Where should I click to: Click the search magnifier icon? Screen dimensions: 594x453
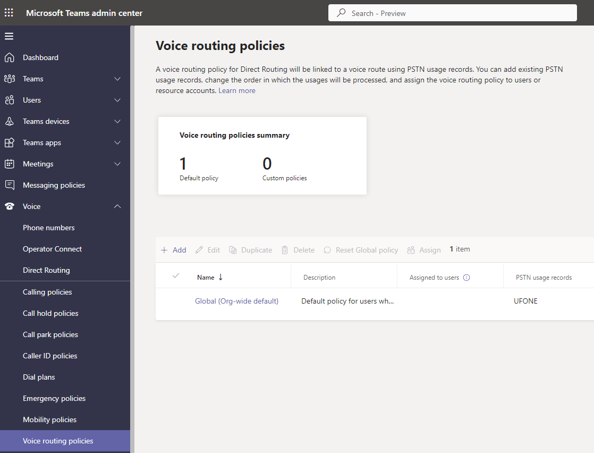click(x=341, y=13)
